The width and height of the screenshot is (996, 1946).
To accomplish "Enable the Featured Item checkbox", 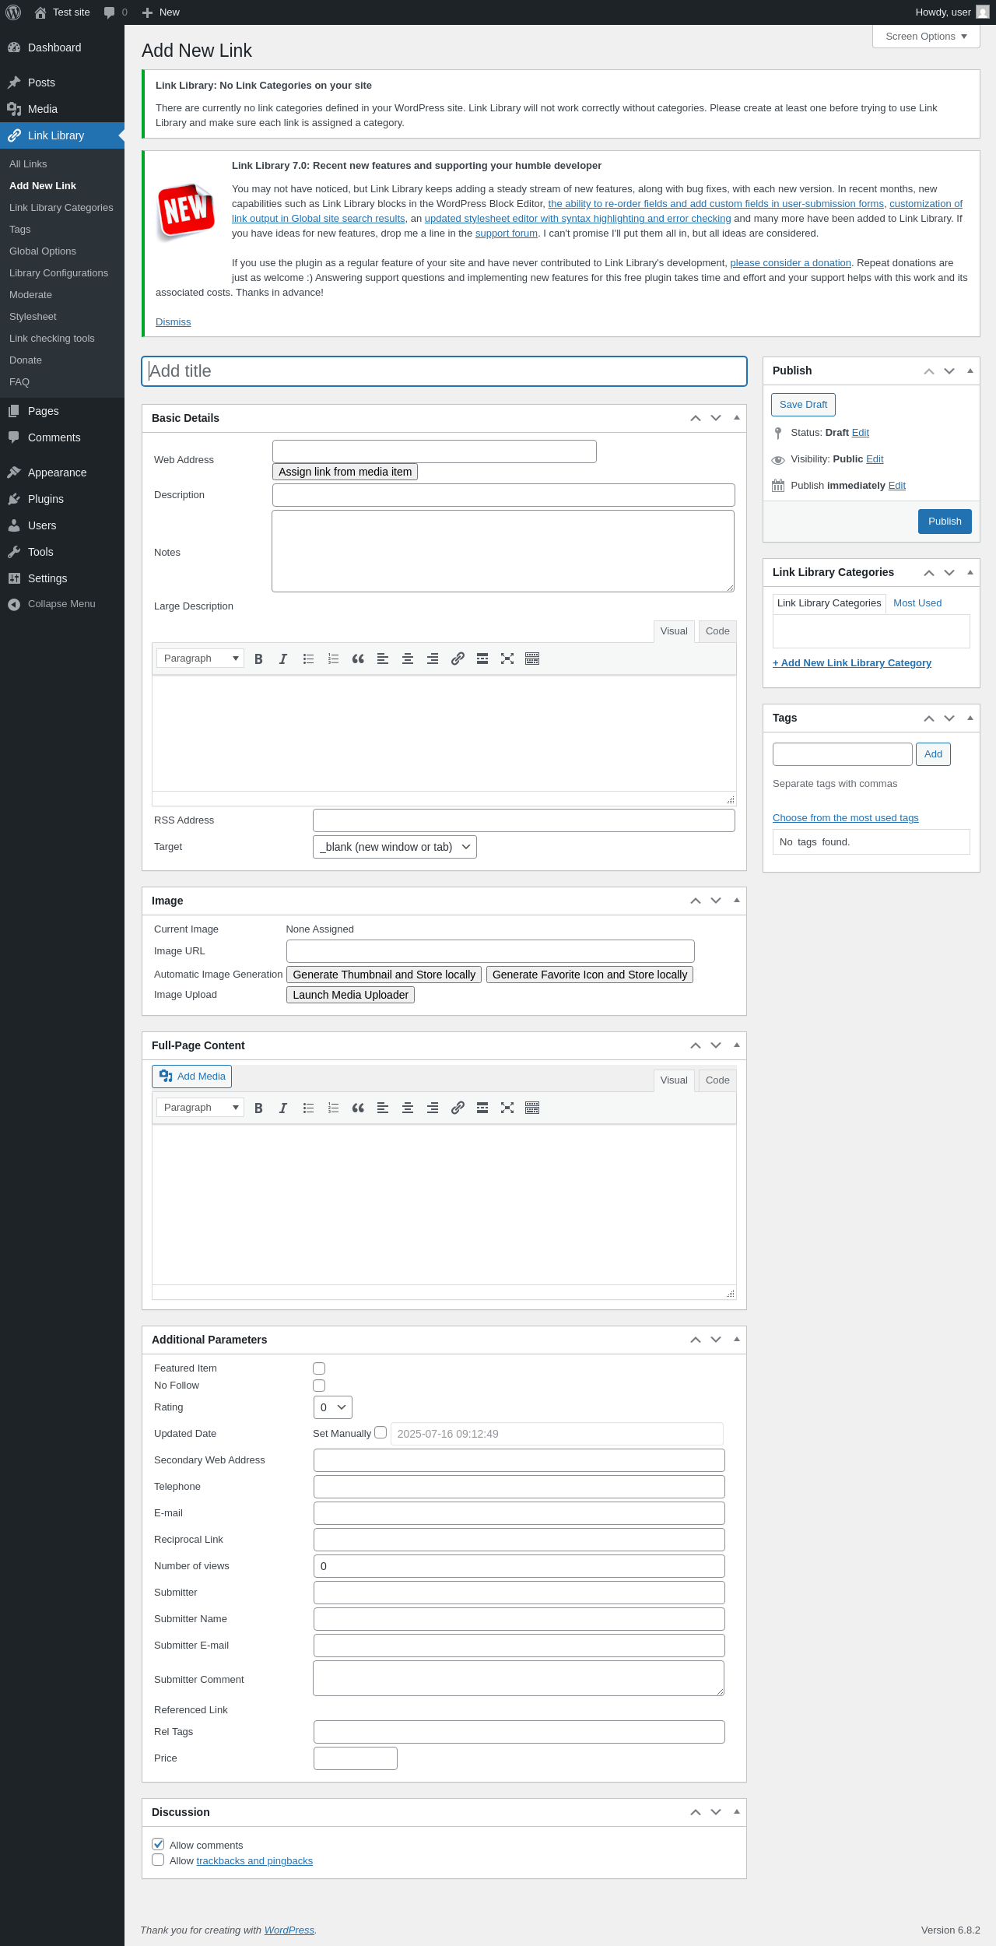I will tap(319, 1368).
